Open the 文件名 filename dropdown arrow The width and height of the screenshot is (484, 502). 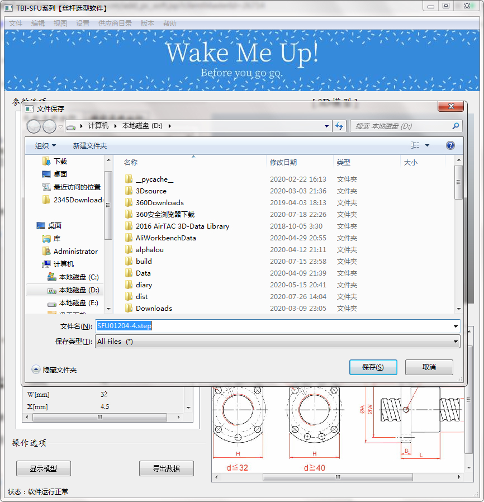click(455, 326)
